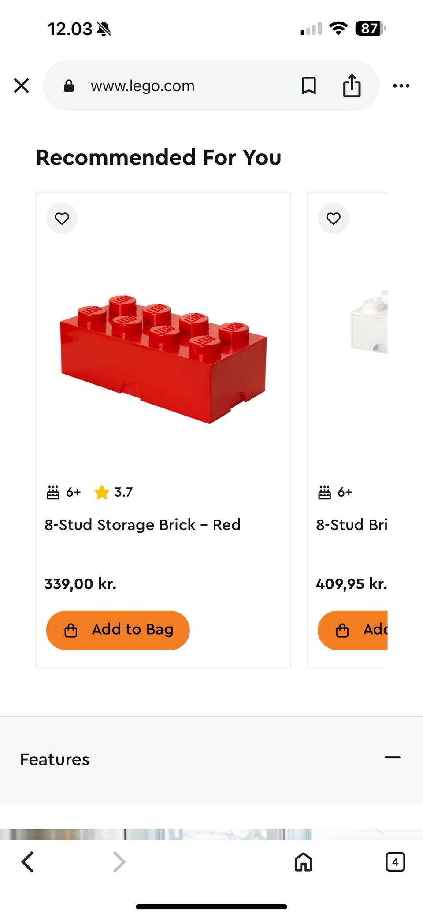Open the 8-Stud Storage Brick – Red link
Viewport: 423px width, 917px height.
coord(142,524)
